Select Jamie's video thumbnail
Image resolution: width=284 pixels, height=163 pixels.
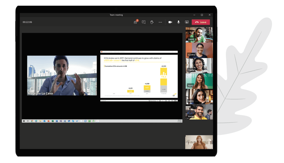pos(199,96)
